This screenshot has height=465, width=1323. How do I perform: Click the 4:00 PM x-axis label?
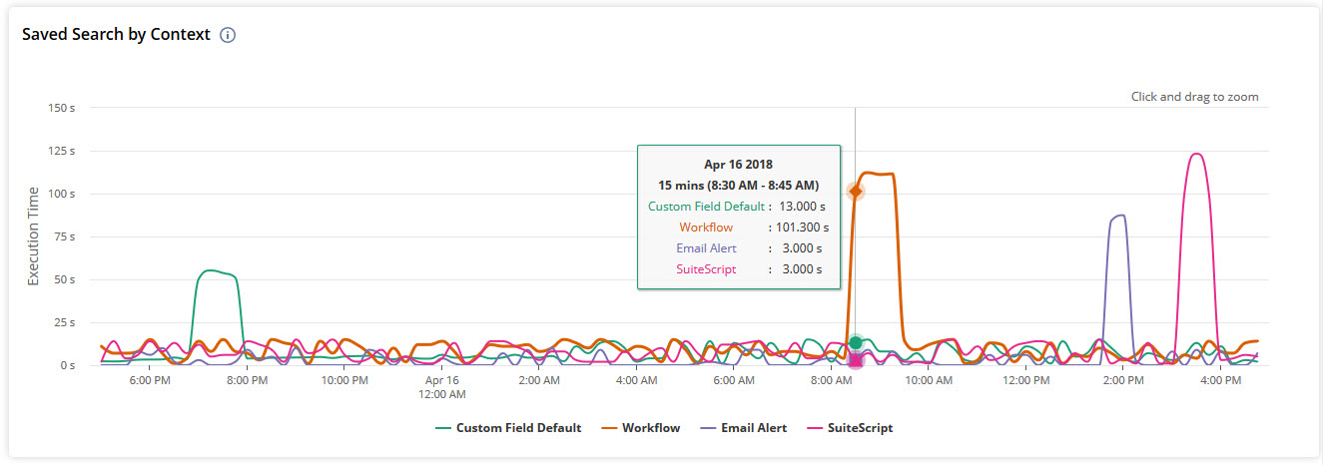click(x=1220, y=381)
